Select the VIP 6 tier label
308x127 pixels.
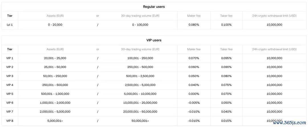(x=10, y=103)
